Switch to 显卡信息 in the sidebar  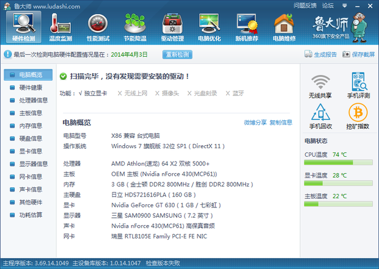31,151
